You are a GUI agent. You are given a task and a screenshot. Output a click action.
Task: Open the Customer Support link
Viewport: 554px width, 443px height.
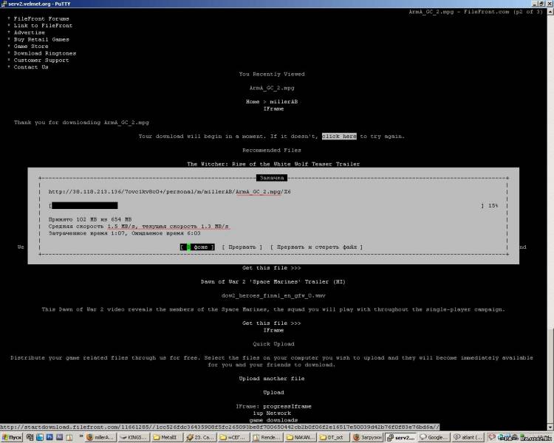pyautogui.click(x=41, y=61)
